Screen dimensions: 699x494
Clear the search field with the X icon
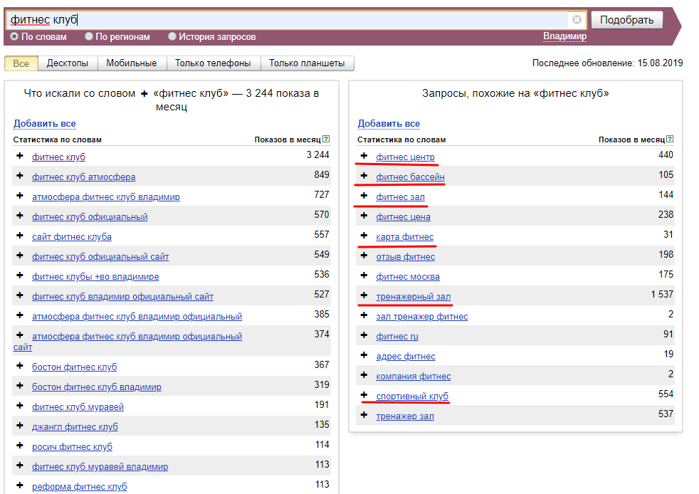[x=577, y=20]
